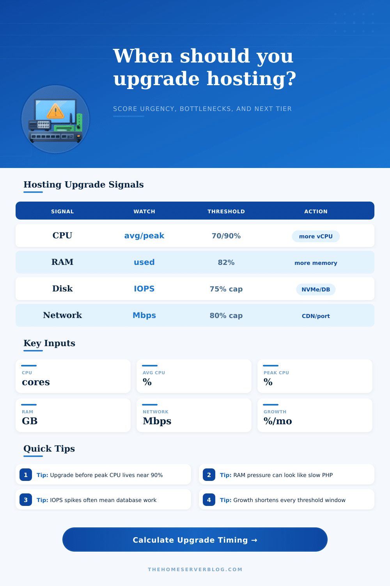This screenshot has height=586, width=390.
Task: Click the number 2 tip badge
Action: (209, 475)
